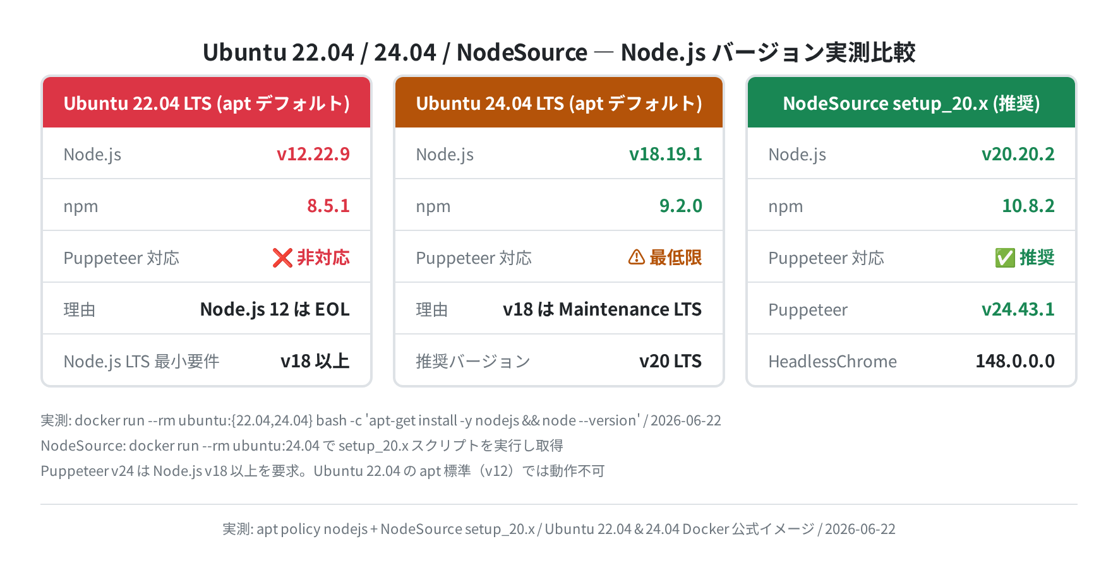Click the HeadlessChrome 148.0.0.0 value

[x=1015, y=361]
